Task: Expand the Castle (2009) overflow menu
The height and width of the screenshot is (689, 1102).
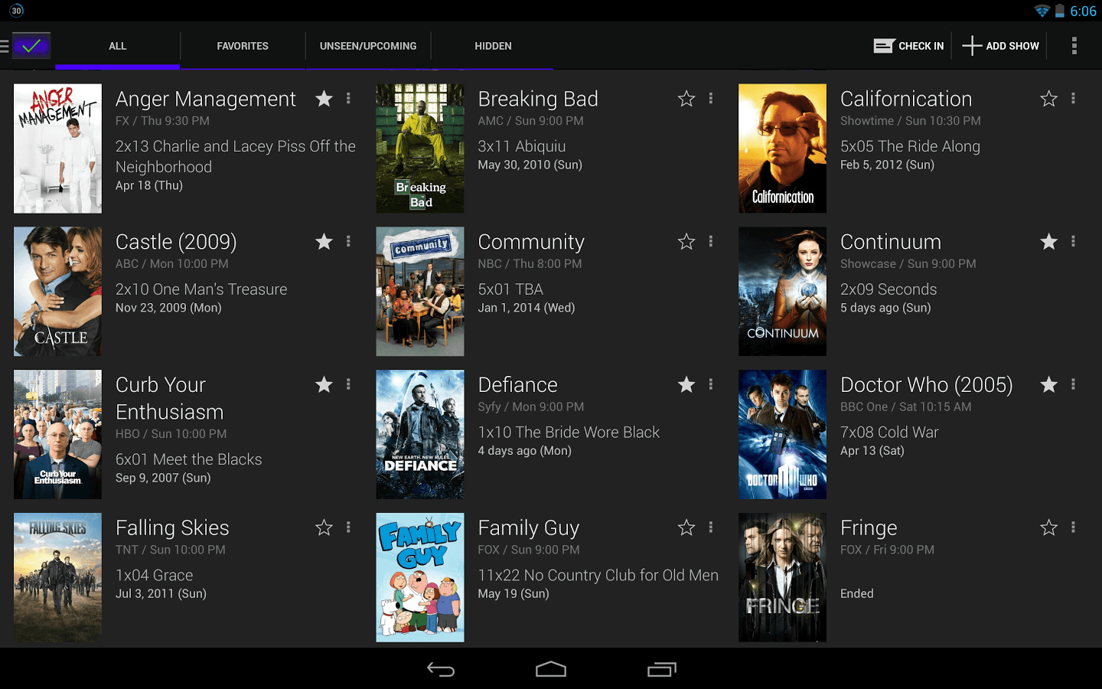Action: [348, 242]
